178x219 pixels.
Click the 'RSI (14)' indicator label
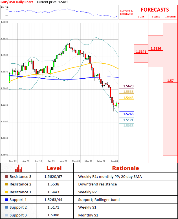click(5, 7)
